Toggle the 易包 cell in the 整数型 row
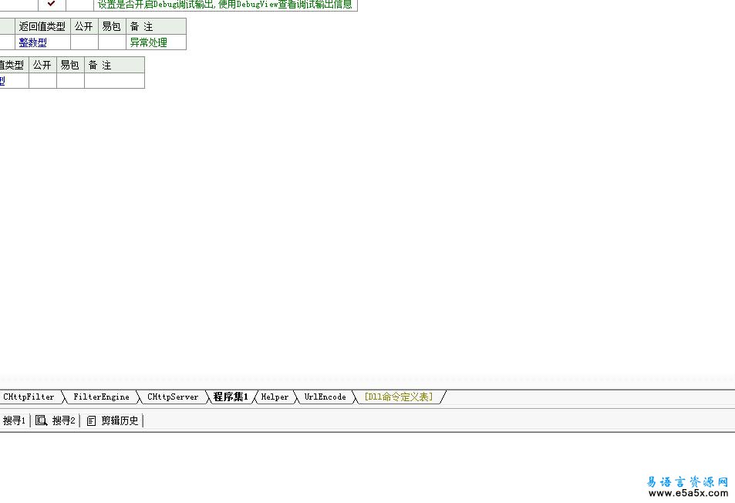Viewport: 735px width, 503px height. coord(112,42)
